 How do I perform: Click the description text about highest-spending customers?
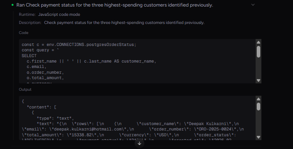coord(124,23)
